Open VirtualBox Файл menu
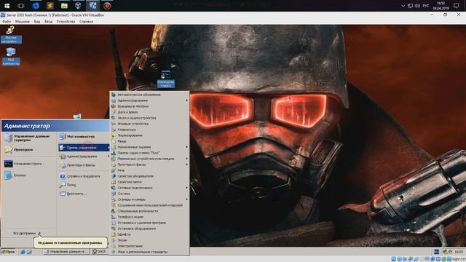The image size is (466, 262). click(7, 21)
